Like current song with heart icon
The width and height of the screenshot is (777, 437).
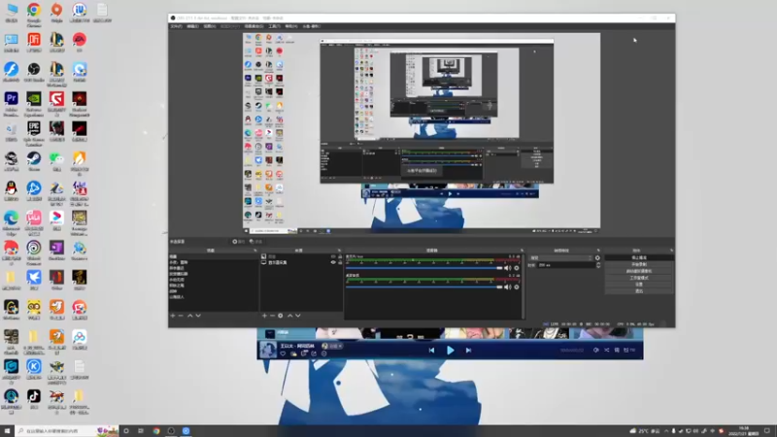click(x=283, y=353)
